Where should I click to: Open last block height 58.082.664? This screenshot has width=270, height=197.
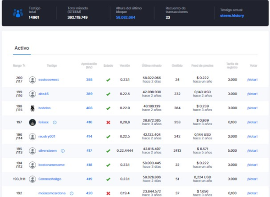click(125, 17)
